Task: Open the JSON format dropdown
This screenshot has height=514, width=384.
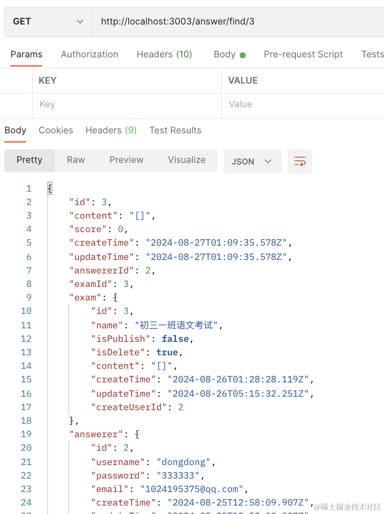Action: pos(252,162)
